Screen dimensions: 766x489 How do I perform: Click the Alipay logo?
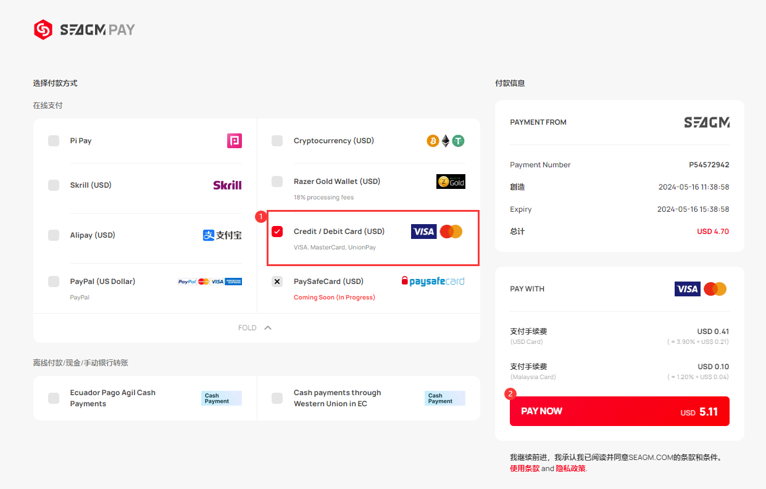pos(222,235)
